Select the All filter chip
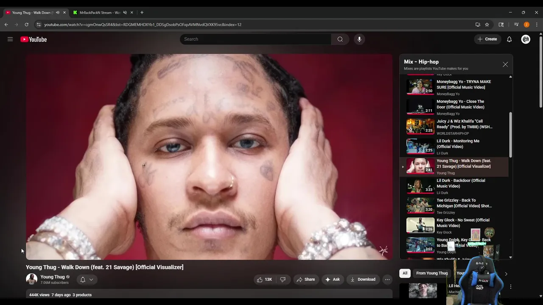The image size is (543, 305). tap(405, 273)
